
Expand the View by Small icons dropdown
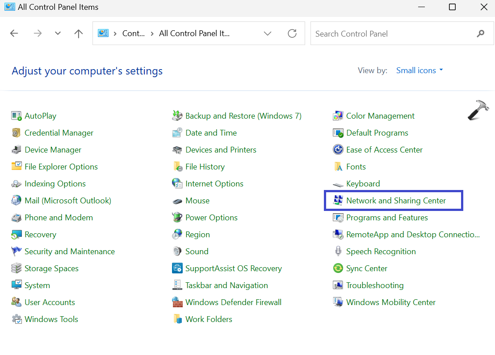click(x=419, y=70)
